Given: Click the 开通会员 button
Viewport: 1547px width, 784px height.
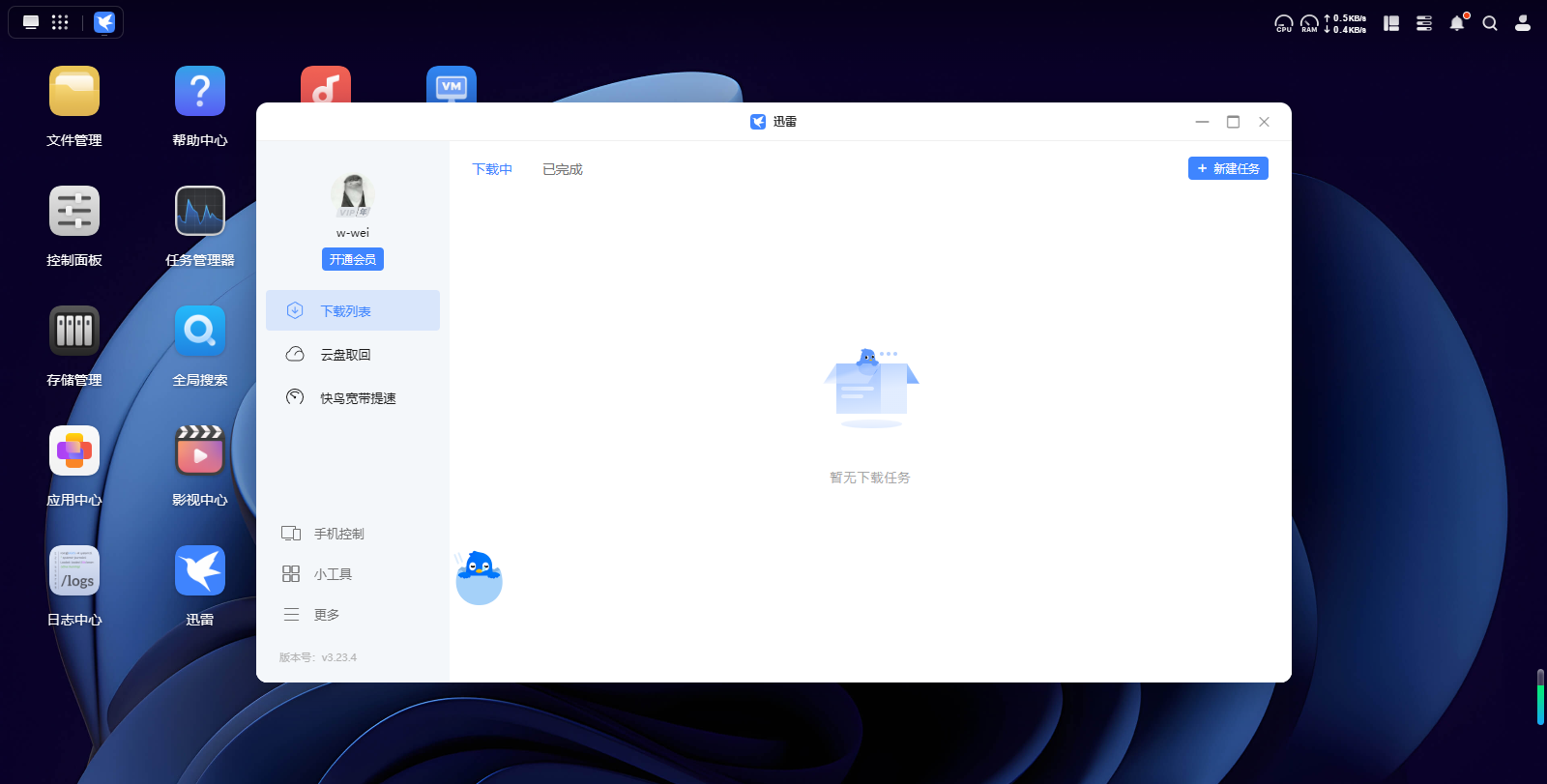Looking at the screenshot, I should pyautogui.click(x=353, y=259).
